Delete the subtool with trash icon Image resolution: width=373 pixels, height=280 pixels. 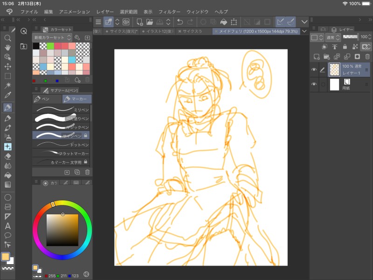click(x=87, y=172)
